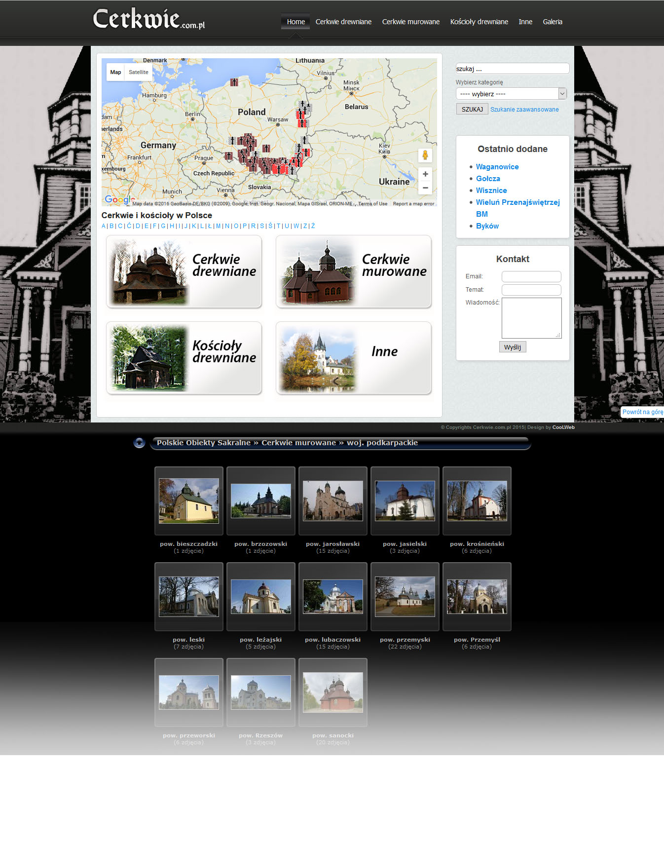Image resolution: width=664 pixels, height=843 pixels.
Task: Select the Street View pegman icon
Action: (425, 155)
